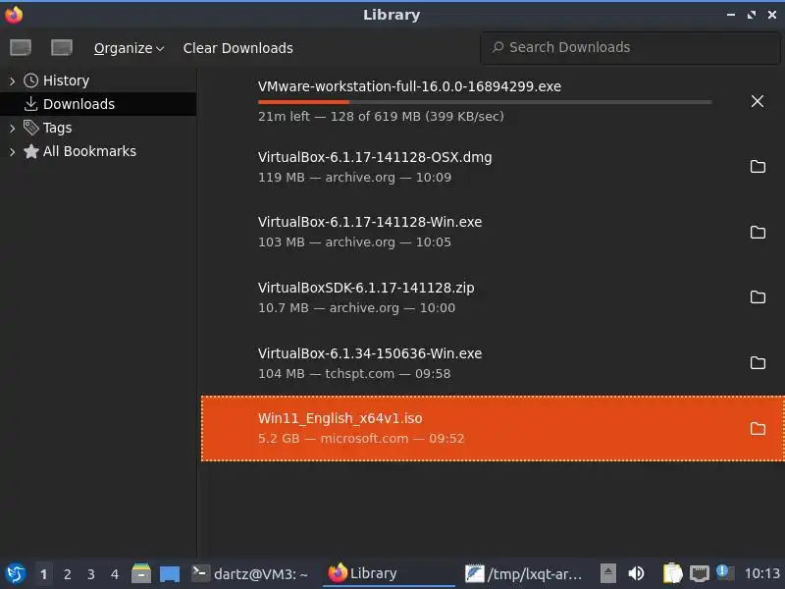Screen dimensions: 785x589
Task: Click the blue show desktop icon
Action: pyautogui.click(x=170, y=574)
